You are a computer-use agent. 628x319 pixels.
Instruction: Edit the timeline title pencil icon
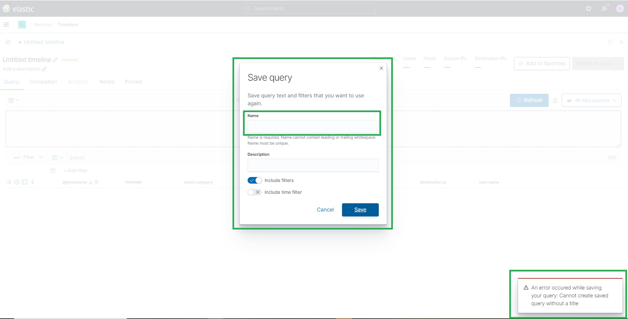(55, 60)
